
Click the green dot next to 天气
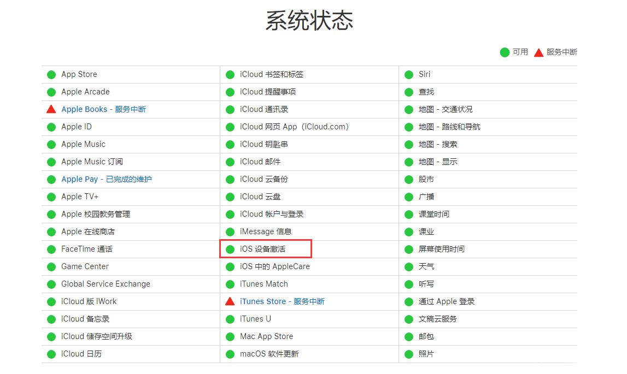[409, 266]
